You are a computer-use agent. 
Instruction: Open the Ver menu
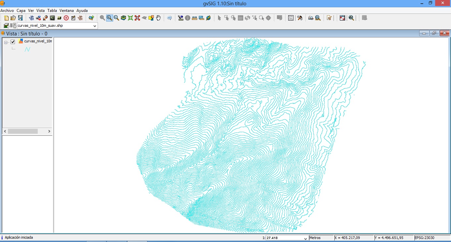[31, 11]
